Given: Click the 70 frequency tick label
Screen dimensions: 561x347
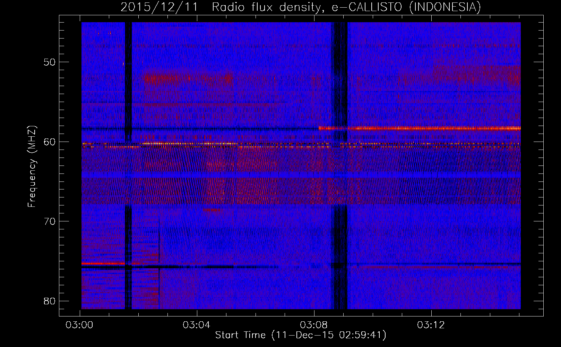Looking at the screenshot, I should 50,221.
